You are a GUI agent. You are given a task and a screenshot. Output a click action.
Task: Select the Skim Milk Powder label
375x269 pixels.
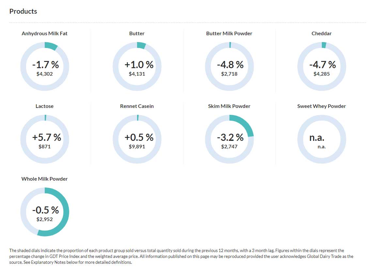click(229, 106)
